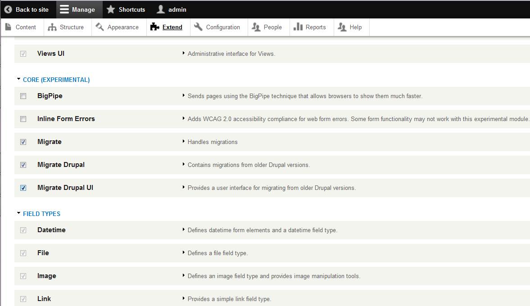Expand the Datetime description triangle
The image size is (530, 306).
tap(184, 229)
